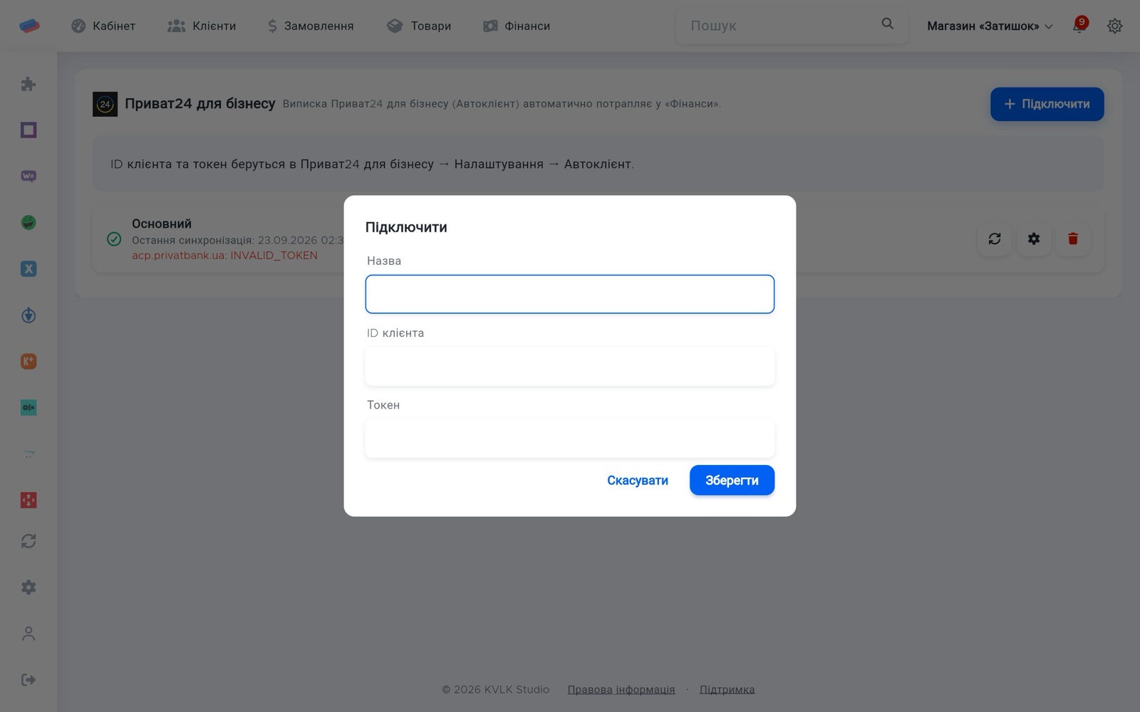Click the © 2026 KVLK Studio text
The height and width of the screenshot is (712, 1140).
tap(495, 689)
